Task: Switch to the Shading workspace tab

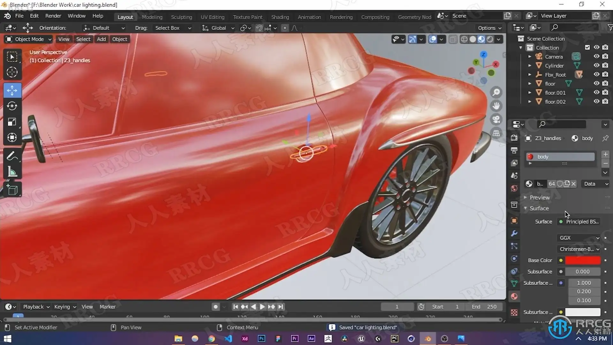Action: point(280,17)
